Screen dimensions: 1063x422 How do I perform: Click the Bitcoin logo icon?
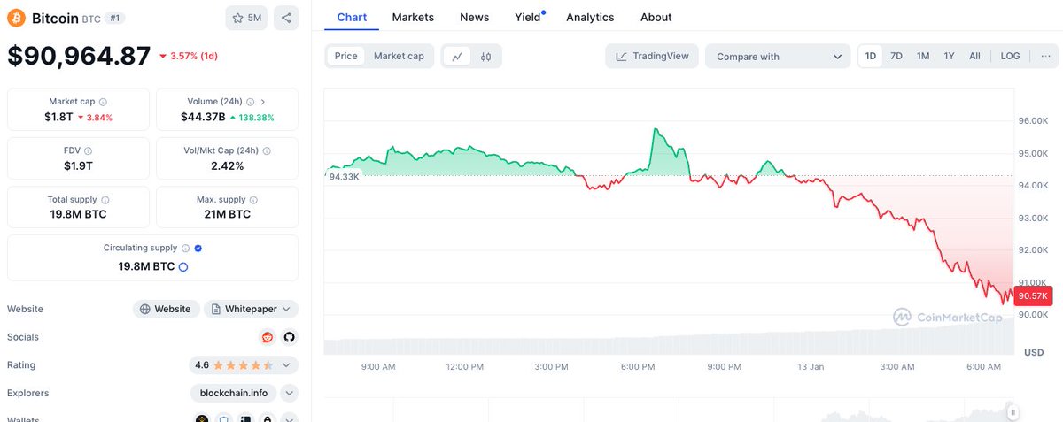[x=17, y=18]
